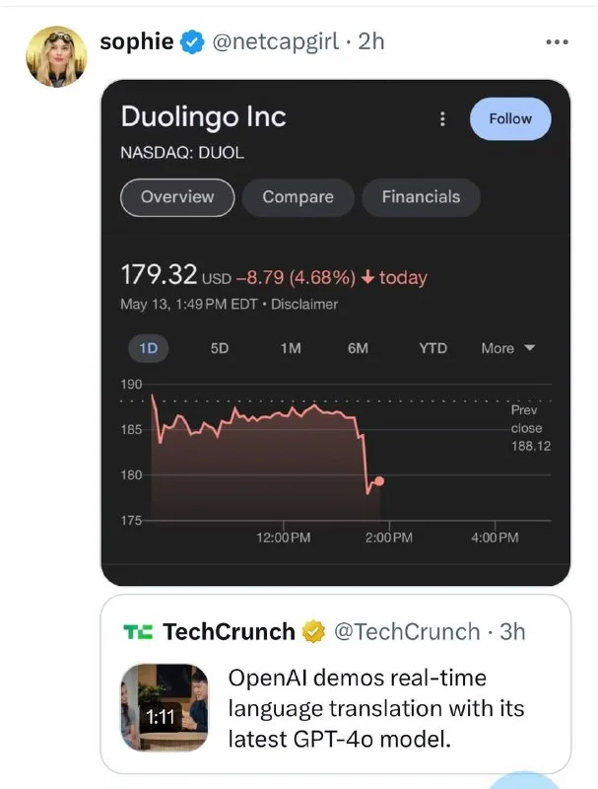The height and width of the screenshot is (789, 598).
Task: Click the TechCrunch logo icon
Action: (x=137, y=631)
